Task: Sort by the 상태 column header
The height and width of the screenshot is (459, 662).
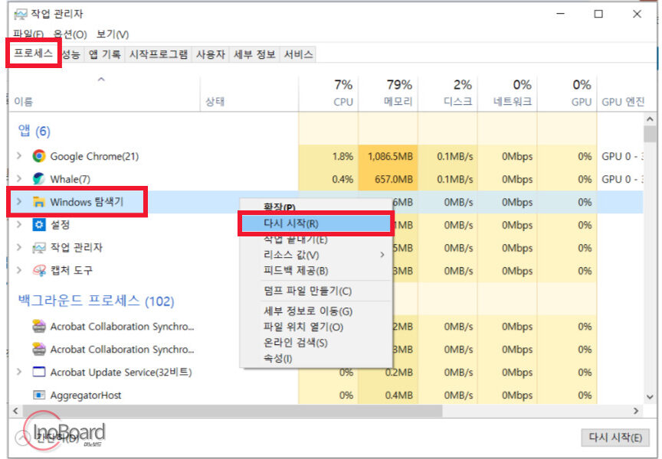Action: click(249, 93)
